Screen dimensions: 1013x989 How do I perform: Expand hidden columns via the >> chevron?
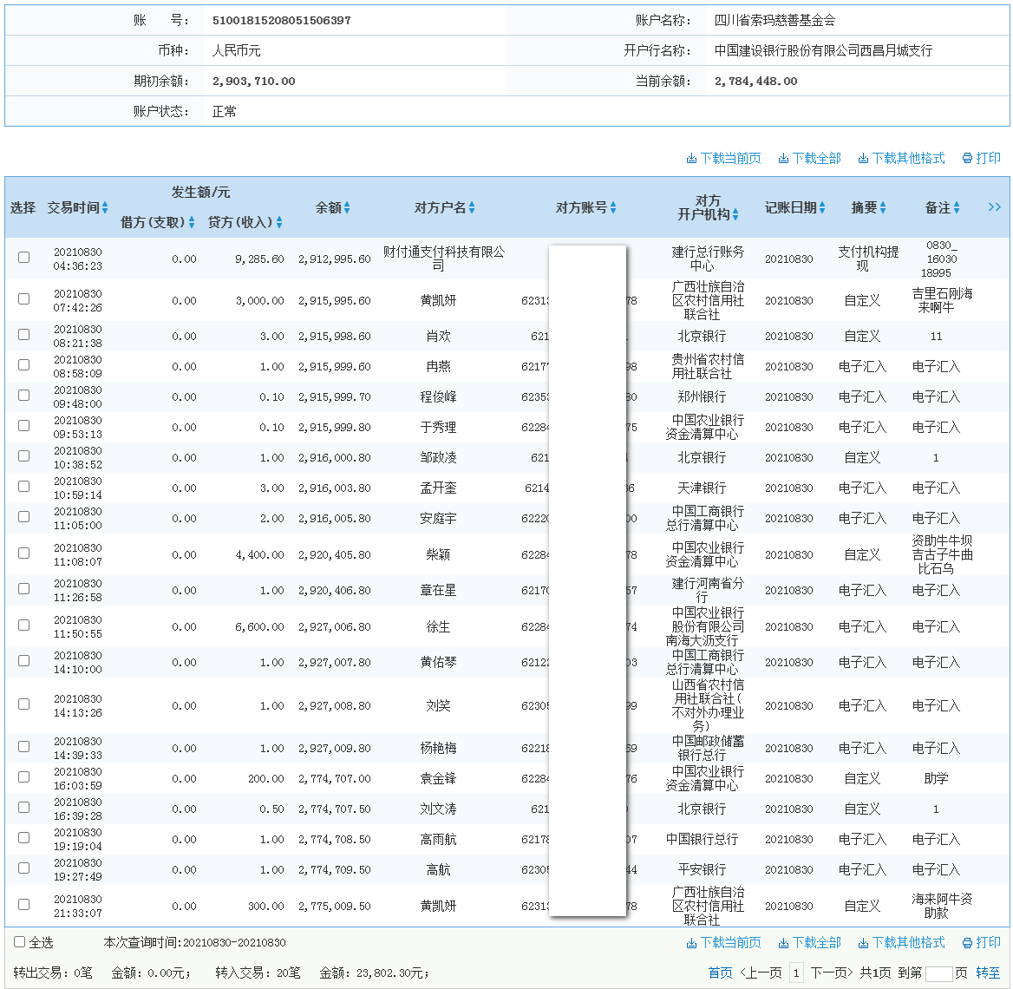[995, 207]
